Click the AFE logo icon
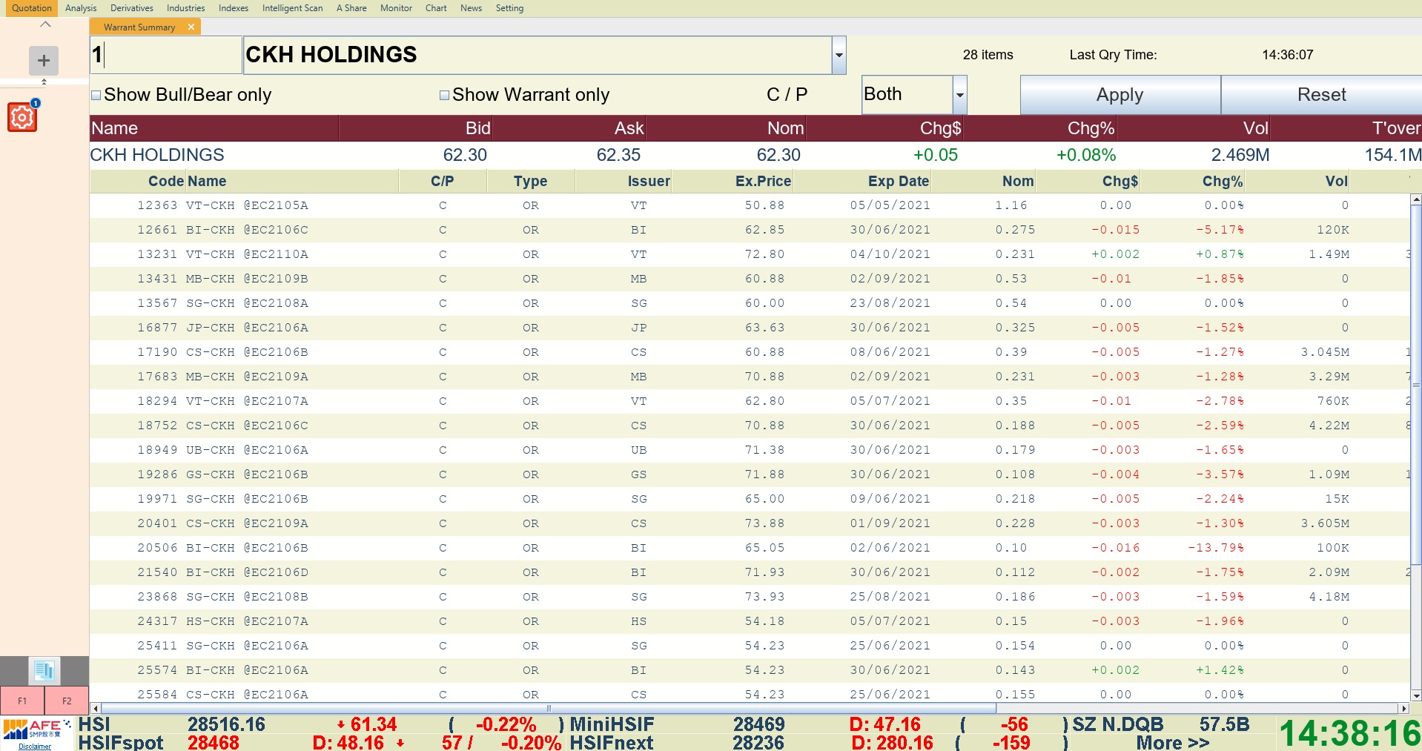The height and width of the screenshot is (751, 1422). tap(37, 730)
